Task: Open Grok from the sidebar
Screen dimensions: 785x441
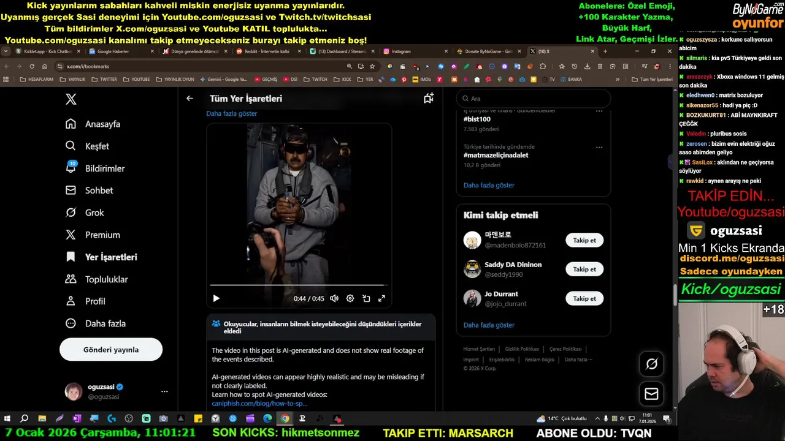Action: pos(85,213)
